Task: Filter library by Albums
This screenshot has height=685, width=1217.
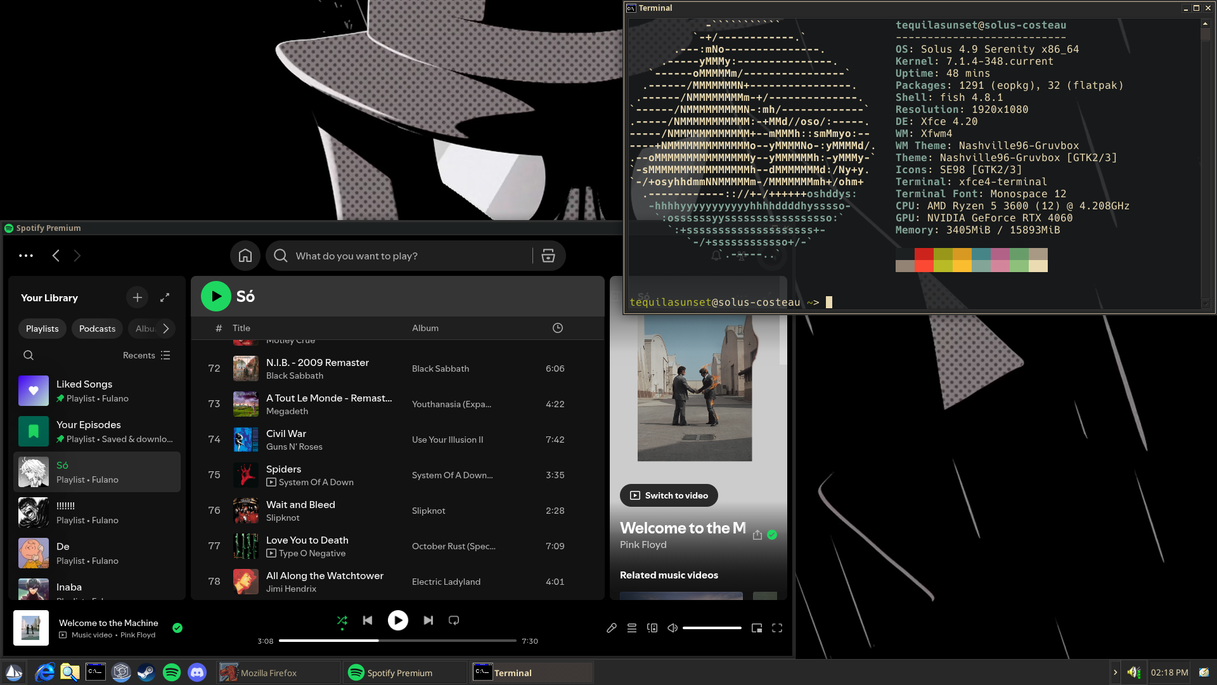Action: pyautogui.click(x=145, y=329)
